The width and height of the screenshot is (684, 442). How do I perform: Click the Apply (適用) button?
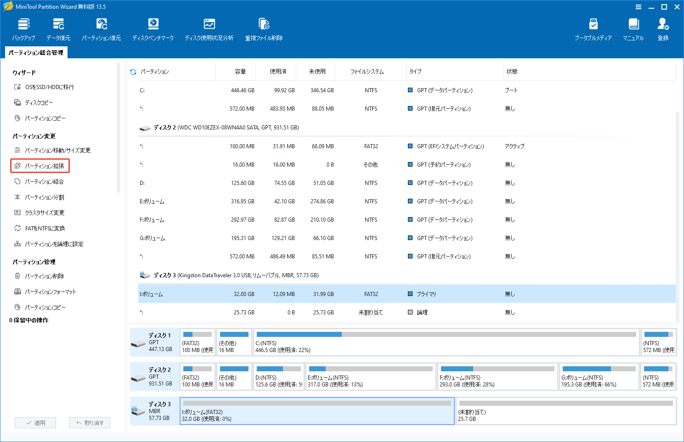pos(35,423)
